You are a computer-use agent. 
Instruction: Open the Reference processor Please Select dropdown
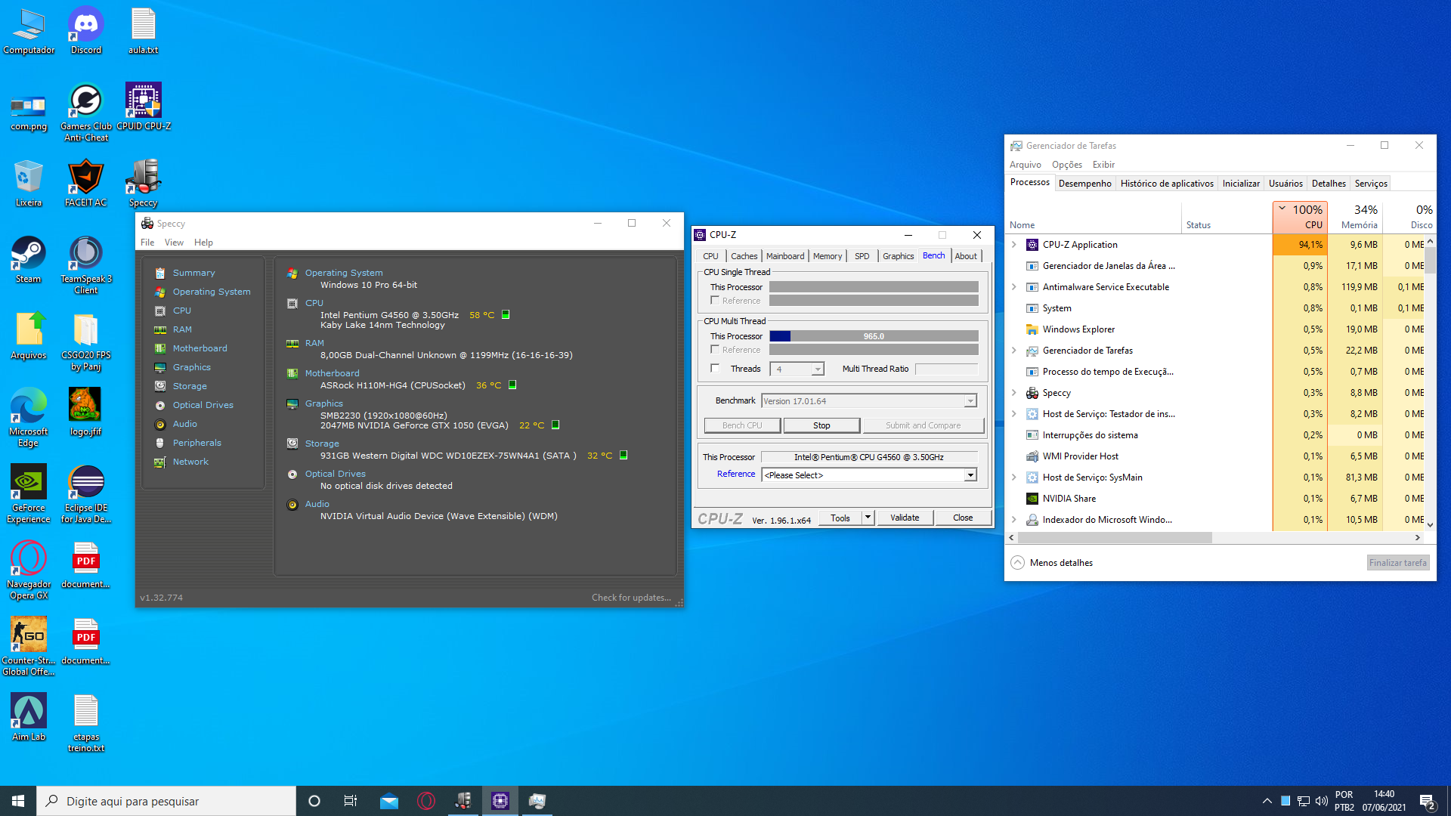(x=869, y=475)
